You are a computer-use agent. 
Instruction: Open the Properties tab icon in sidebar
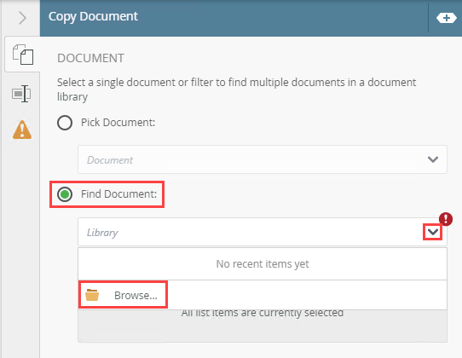[x=21, y=94]
